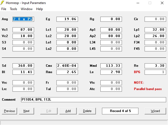Close the Hornresp window
The height and width of the screenshot is (125, 168).
point(162,3)
